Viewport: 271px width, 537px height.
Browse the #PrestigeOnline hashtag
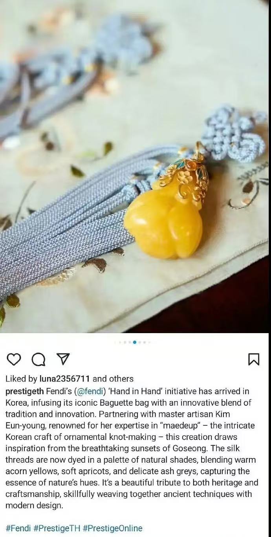(x=113, y=528)
